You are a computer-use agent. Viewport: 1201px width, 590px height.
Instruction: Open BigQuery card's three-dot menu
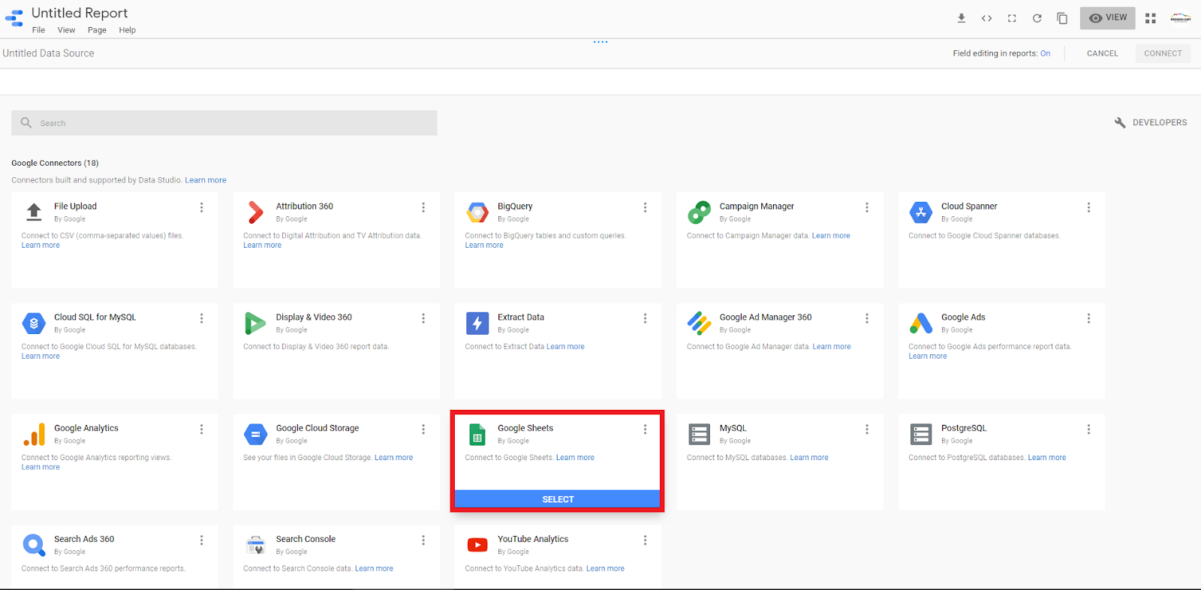[645, 207]
